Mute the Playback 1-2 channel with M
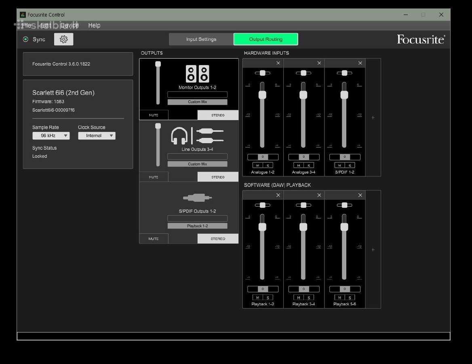 click(x=258, y=297)
